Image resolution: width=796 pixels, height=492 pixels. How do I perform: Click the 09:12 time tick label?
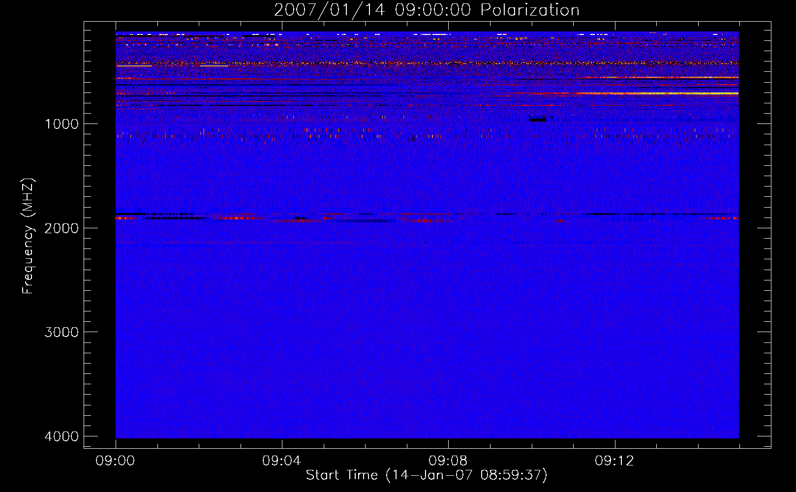[614, 461]
